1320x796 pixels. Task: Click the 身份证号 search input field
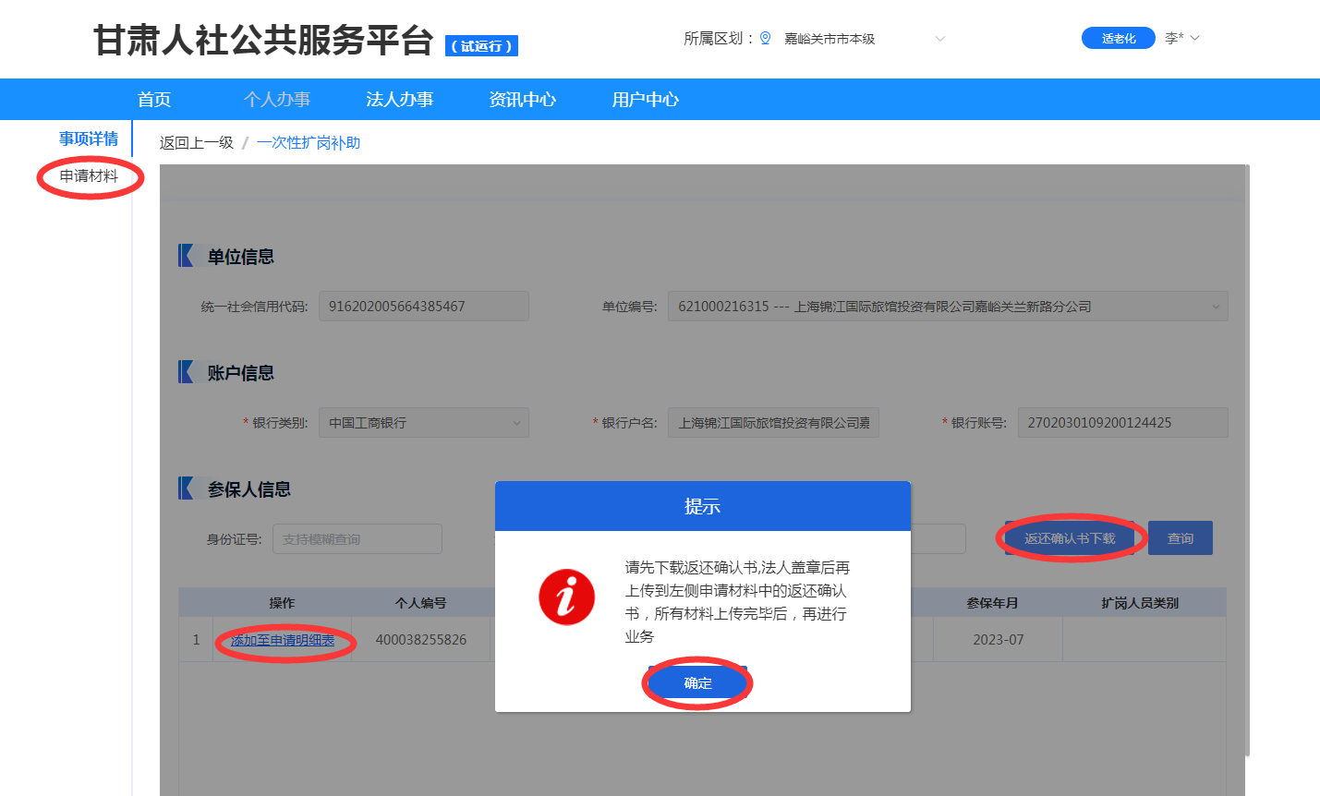point(357,539)
